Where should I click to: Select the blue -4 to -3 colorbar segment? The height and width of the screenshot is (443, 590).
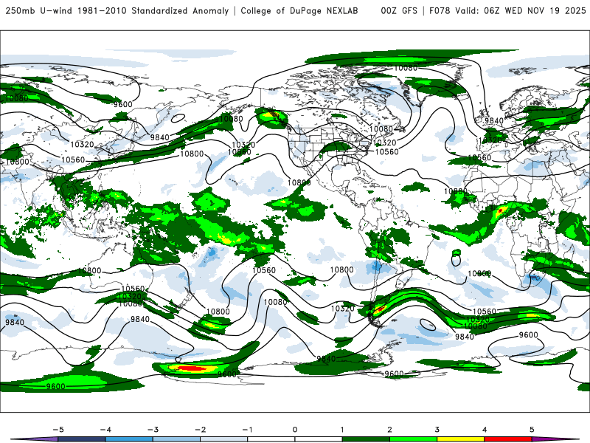click(x=129, y=439)
